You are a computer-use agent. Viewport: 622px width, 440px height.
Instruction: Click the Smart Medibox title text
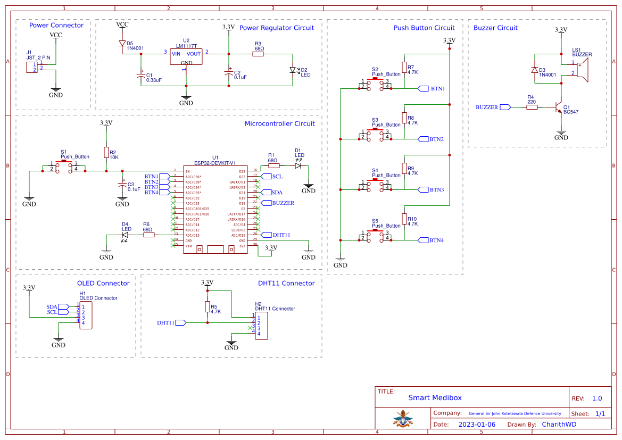click(x=435, y=397)
